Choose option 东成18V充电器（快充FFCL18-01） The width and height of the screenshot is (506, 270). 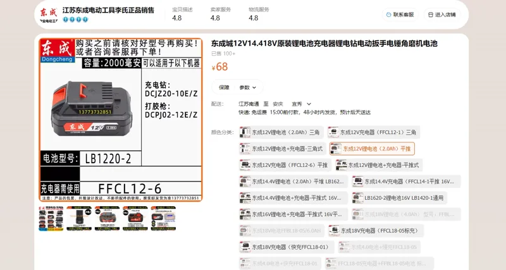pyautogui.click(x=287, y=247)
